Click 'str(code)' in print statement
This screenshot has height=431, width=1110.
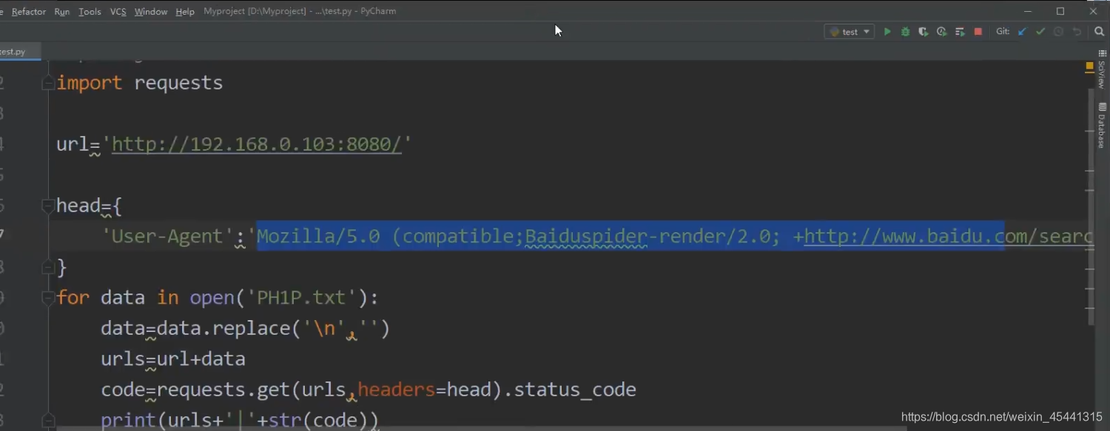tap(318, 421)
